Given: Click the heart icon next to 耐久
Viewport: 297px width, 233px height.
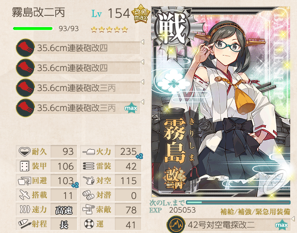Looking at the screenshot, I should coord(25,152).
